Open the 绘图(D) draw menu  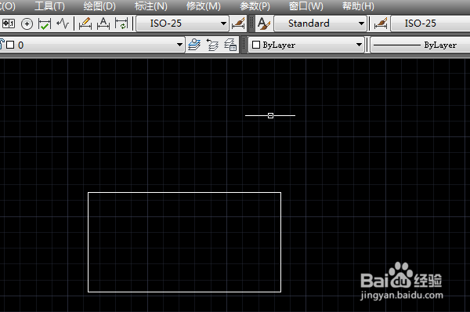(x=99, y=6)
